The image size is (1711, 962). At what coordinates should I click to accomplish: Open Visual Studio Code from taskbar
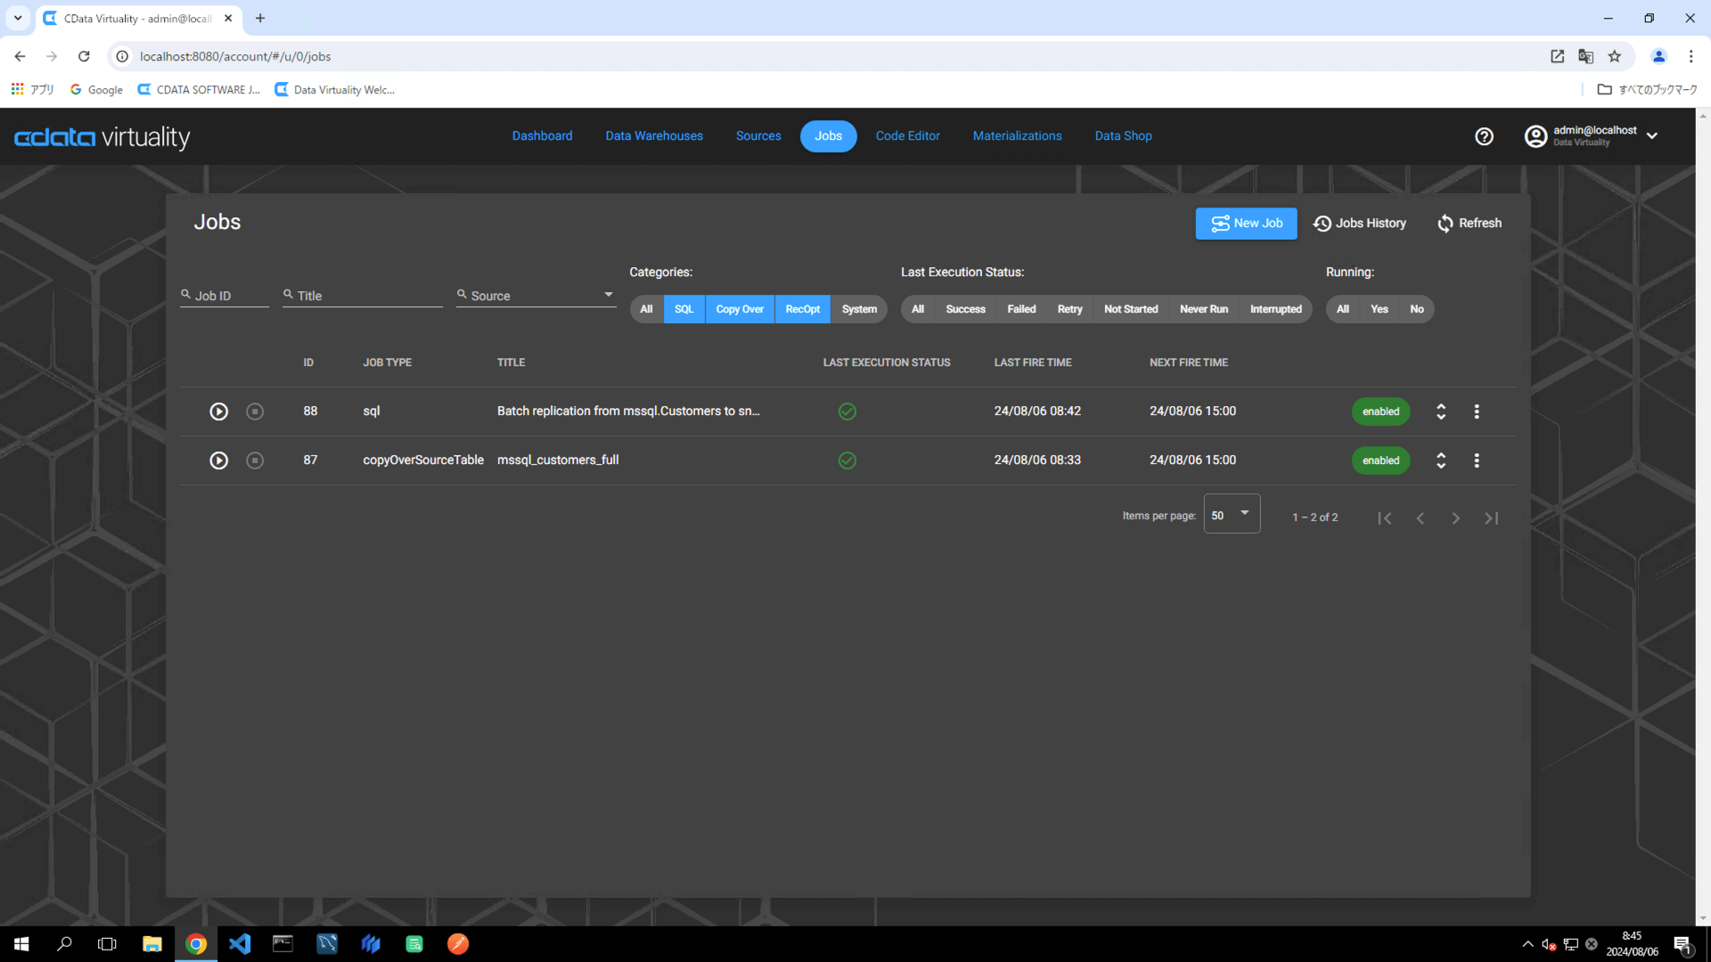click(x=240, y=944)
